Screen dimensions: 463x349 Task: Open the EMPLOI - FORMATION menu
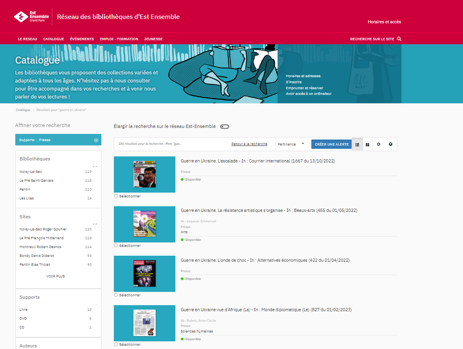(x=119, y=39)
